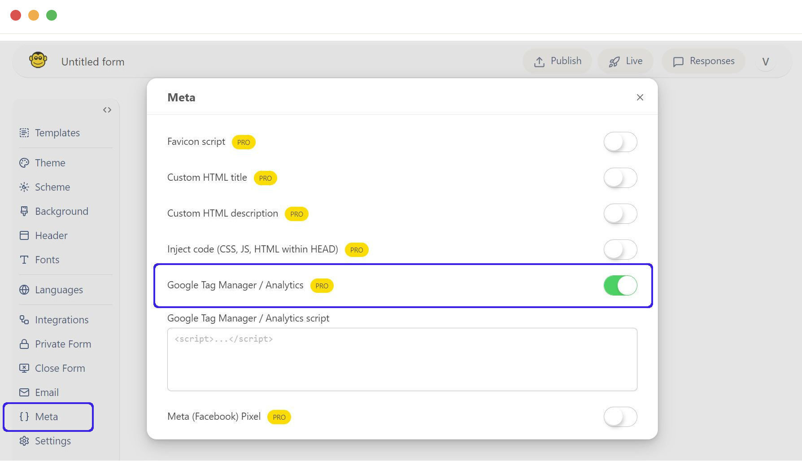Click PRO badge beside Meta (Facebook) Pixel

pyautogui.click(x=279, y=417)
